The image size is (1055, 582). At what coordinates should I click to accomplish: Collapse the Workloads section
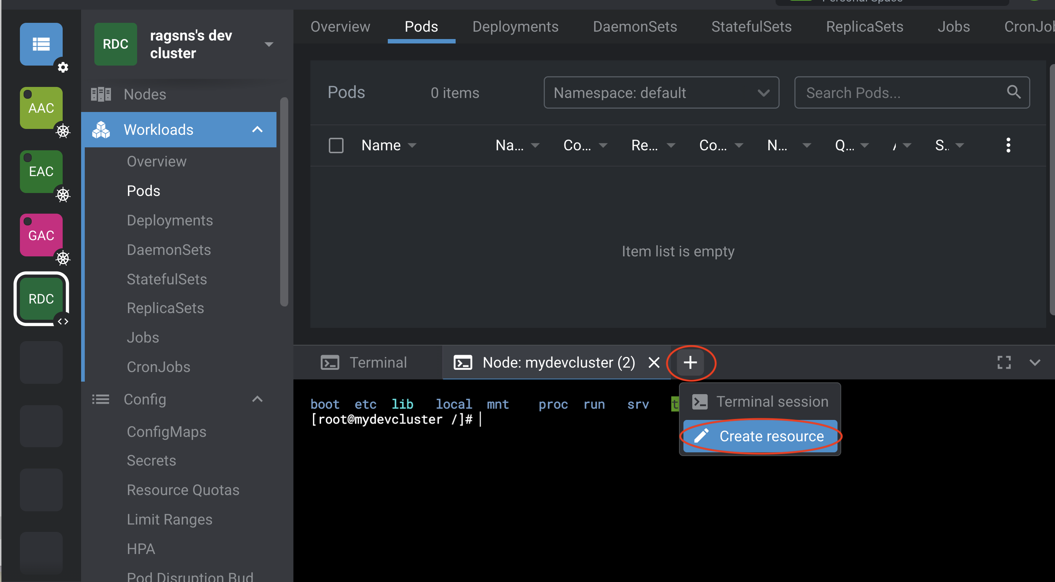pyautogui.click(x=257, y=130)
